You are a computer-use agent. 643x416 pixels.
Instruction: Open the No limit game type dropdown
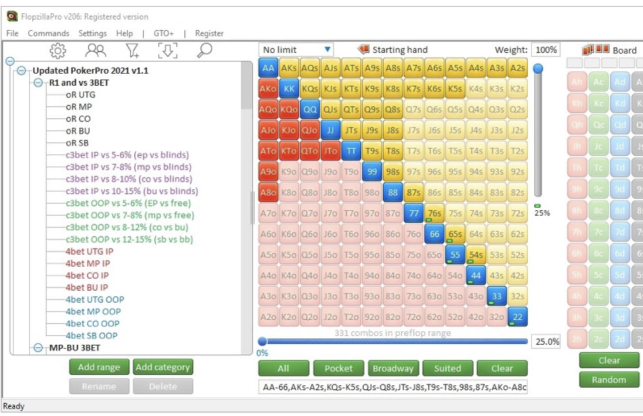click(296, 50)
